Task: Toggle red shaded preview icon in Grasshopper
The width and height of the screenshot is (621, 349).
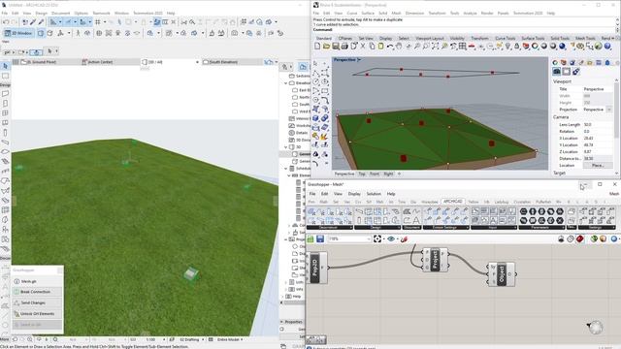Action: click(x=580, y=239)
